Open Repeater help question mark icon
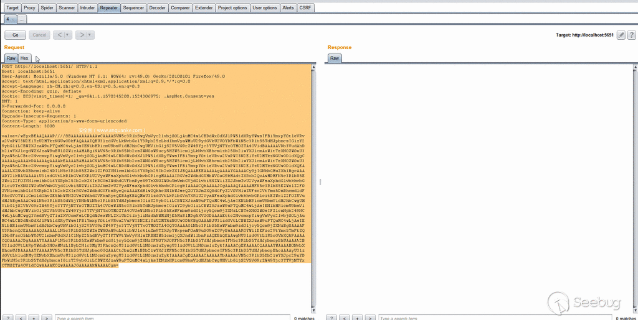Image resolution: width=638 pixels, height=320 pixels. tap(631, 35)
